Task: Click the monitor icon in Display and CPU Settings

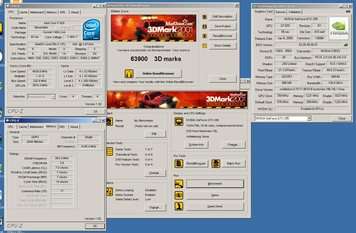Action: pos(179,122)
